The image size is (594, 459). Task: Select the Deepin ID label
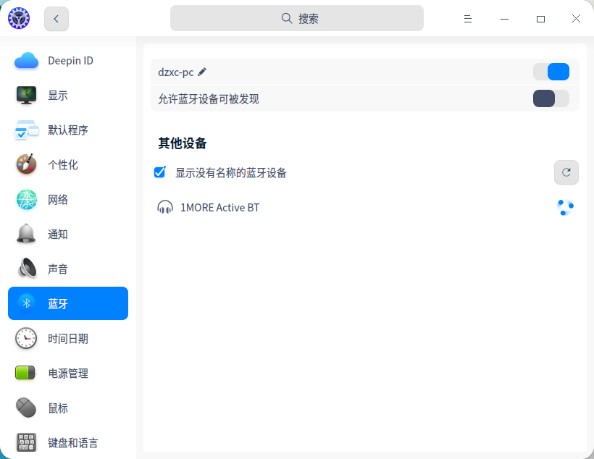(x=70, y=61)
